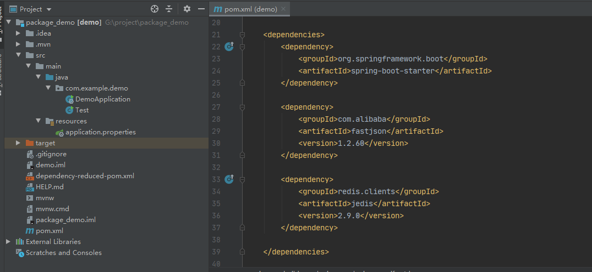The image size is (592, 272).
Task: Expand External Libraries node
Action: 8,242
